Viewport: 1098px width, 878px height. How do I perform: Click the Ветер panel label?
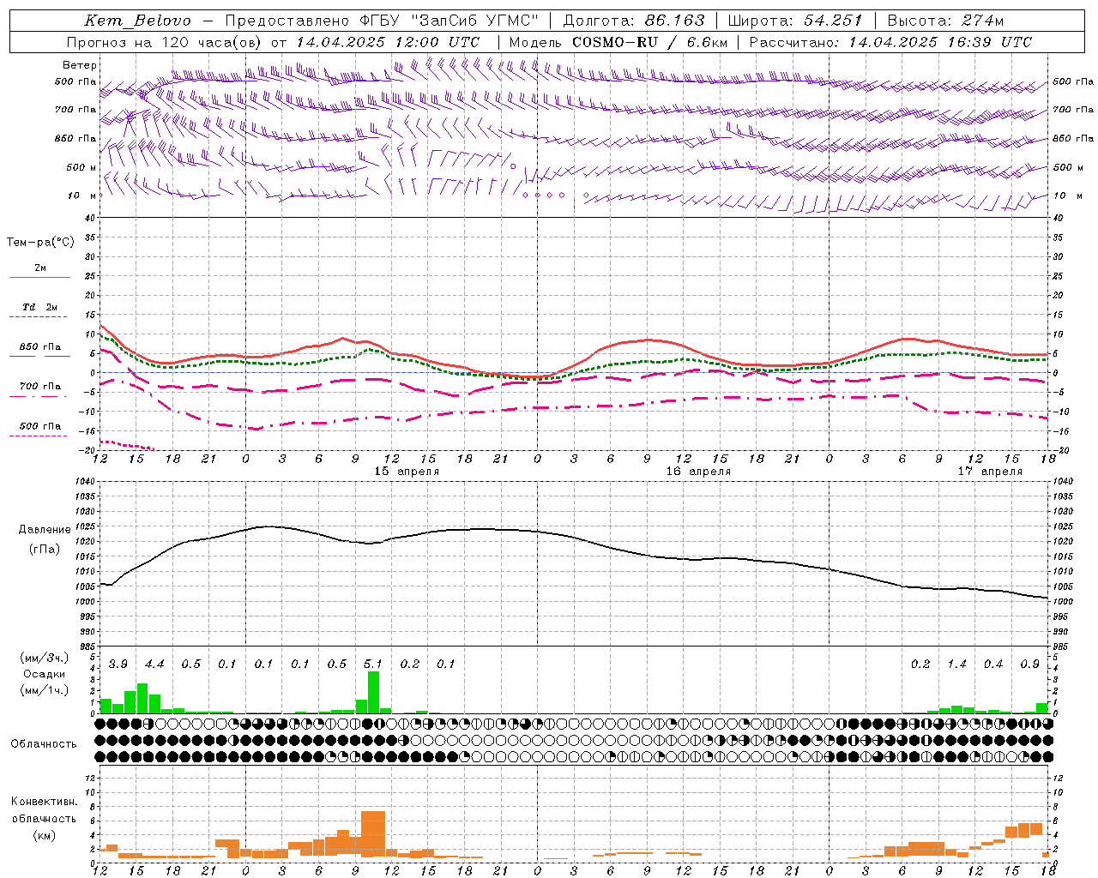(80, 65)
